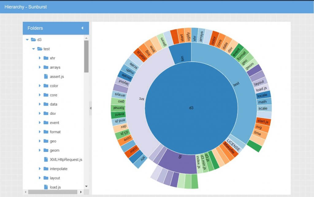The image size is (314, 197).
Task: Click the color folder icon
Action: (x=45, y=86)
